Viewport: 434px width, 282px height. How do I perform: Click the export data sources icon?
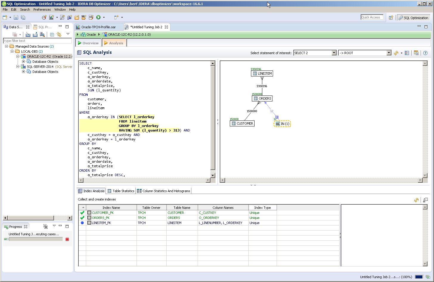tap(35, 35)
